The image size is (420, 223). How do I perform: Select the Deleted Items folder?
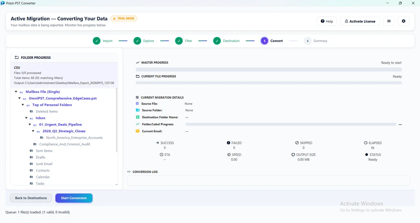pyautogui.click(x=47, y=111)
